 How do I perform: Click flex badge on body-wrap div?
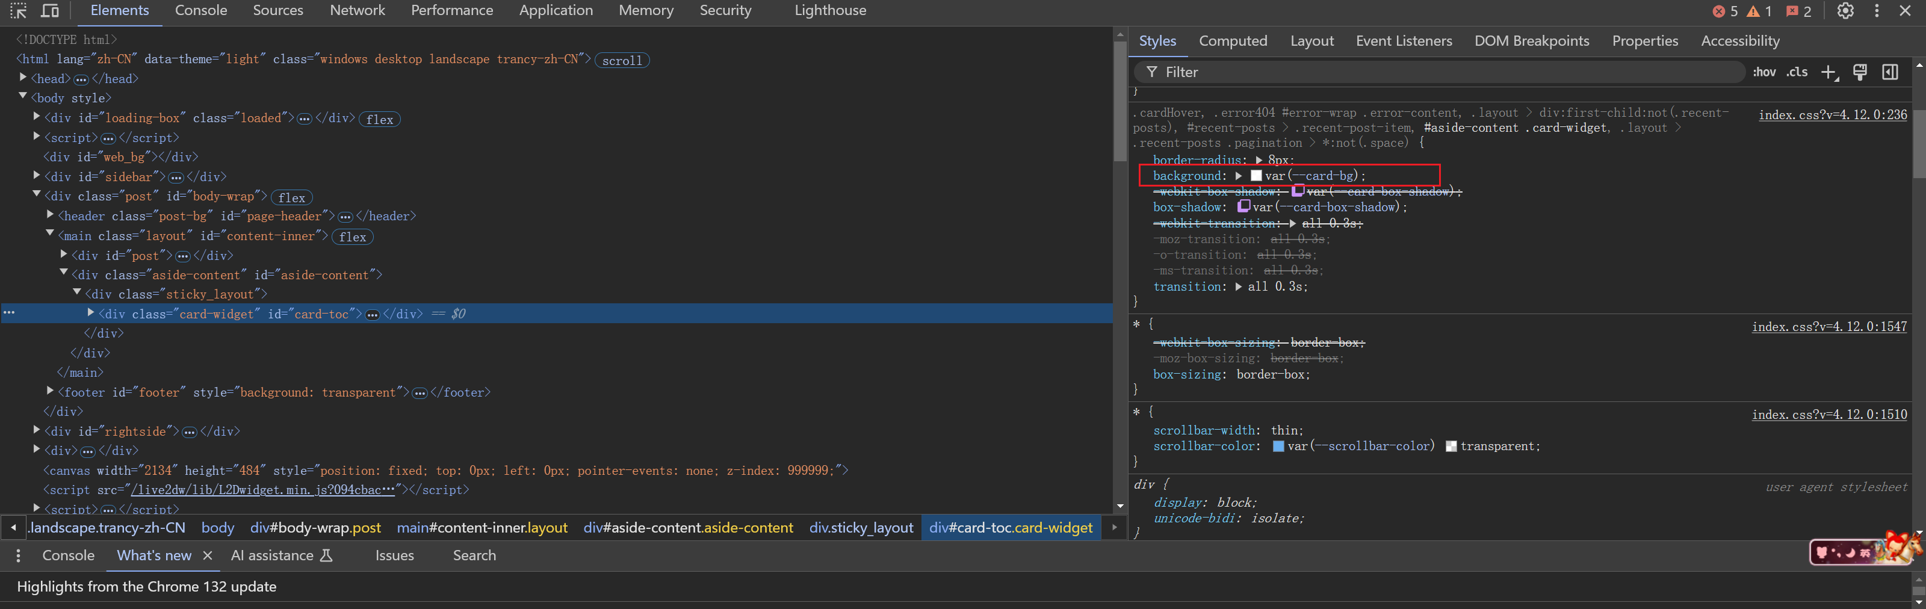291,198
